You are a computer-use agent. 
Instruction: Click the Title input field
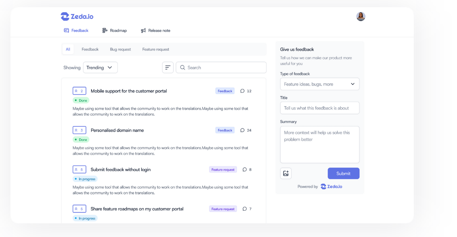point(319,108)
